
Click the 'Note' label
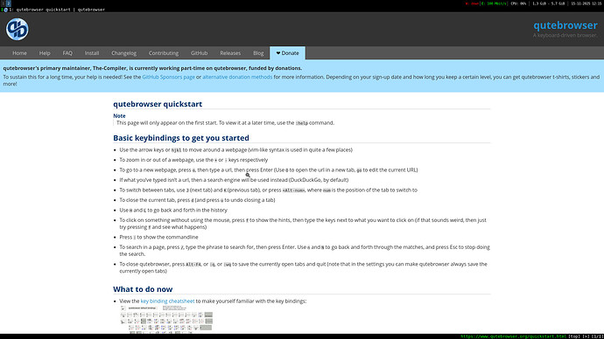[x=119, y=115]
